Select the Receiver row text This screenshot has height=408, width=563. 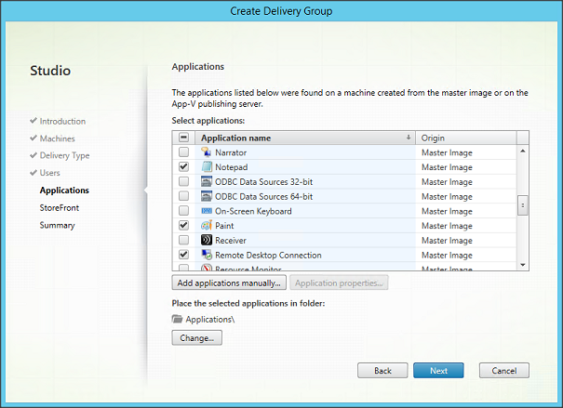tap(231, 240)
